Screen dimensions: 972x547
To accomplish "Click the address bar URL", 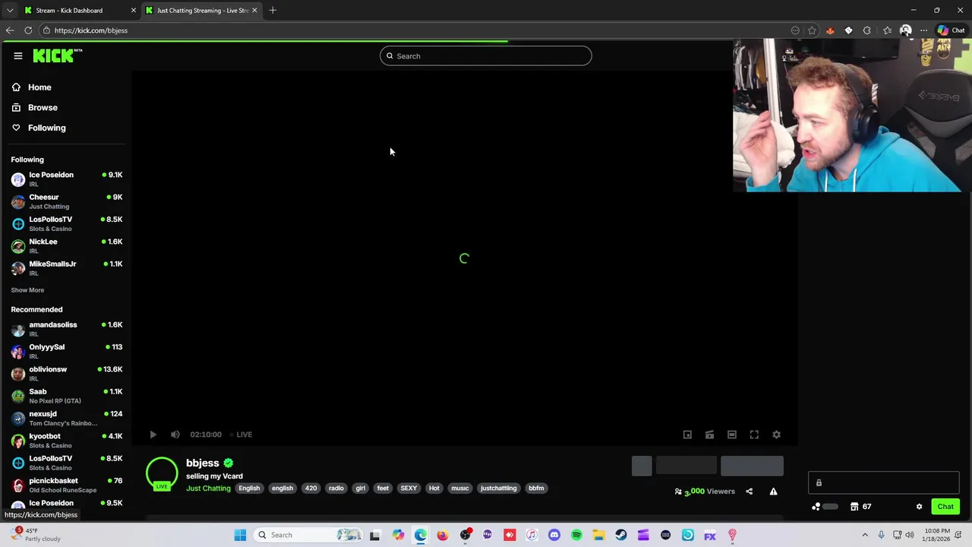I will 91,30.
